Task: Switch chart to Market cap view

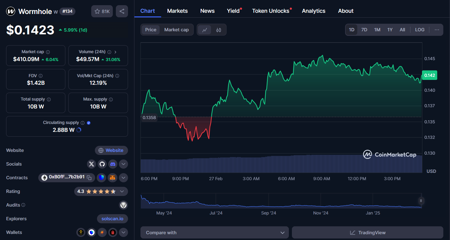Action: click(176, 30)
